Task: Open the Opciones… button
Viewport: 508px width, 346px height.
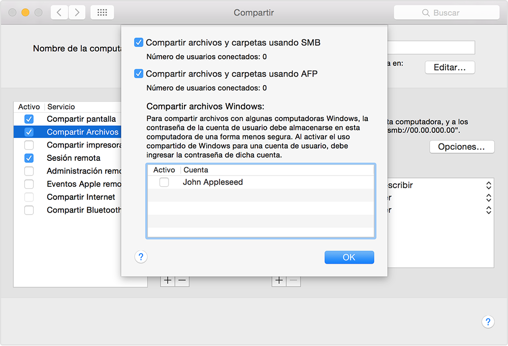Action: [462, 147]
